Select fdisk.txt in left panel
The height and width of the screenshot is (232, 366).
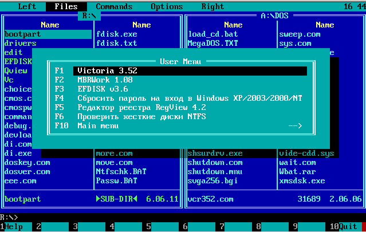[116, 44]
